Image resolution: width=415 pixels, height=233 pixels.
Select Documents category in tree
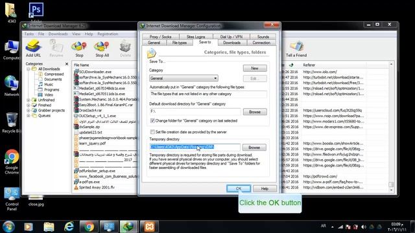click(53, 80)
